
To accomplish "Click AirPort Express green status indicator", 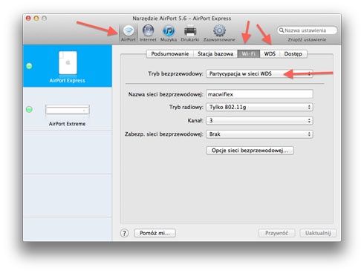I will (29, 66).
